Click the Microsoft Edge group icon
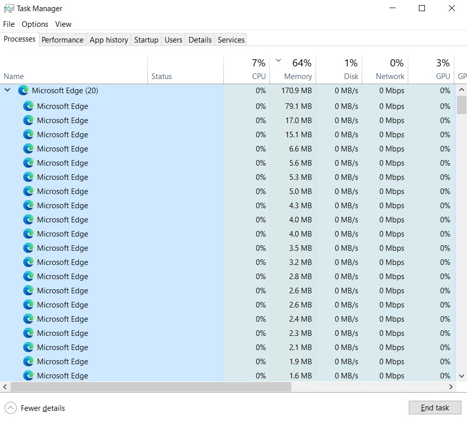The width and height of the screenshot is (467, 423). click(x=22, y=90)
